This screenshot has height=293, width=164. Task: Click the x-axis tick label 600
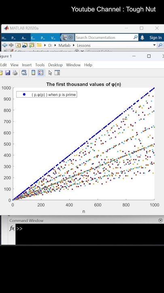(98, 205)
